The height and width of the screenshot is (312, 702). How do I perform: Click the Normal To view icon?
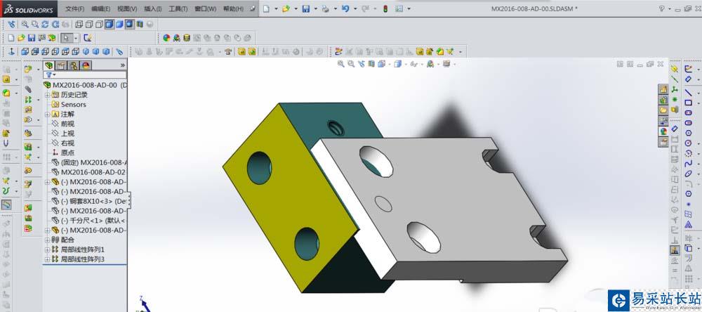coord(12,51)
